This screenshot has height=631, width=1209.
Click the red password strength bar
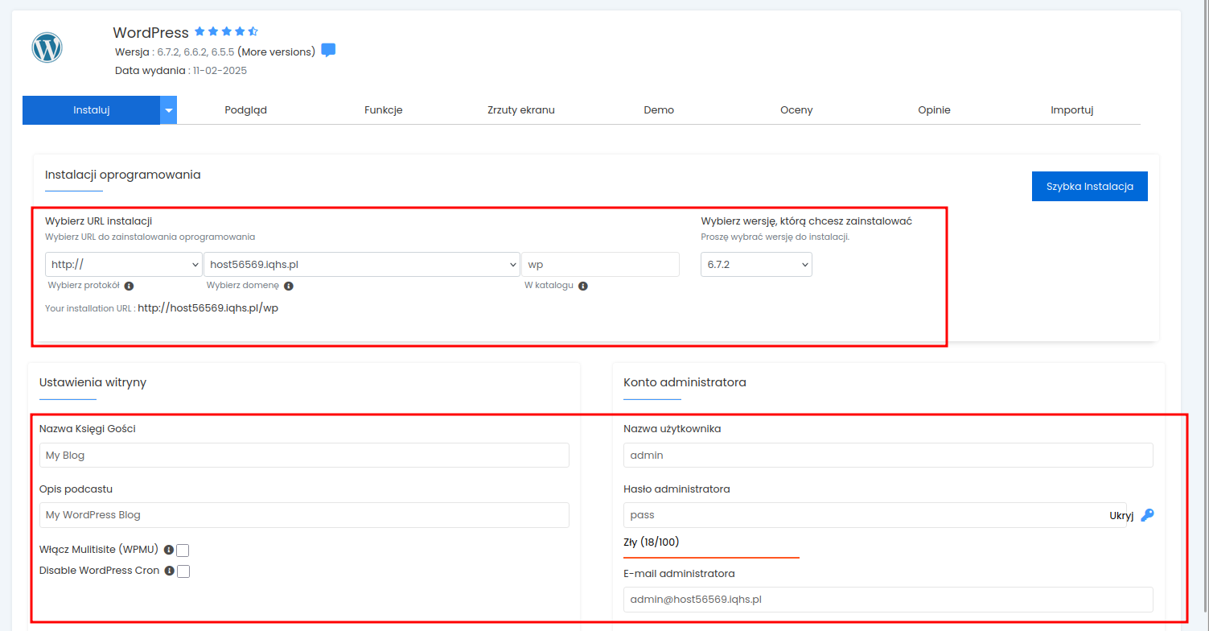point(711,557)
